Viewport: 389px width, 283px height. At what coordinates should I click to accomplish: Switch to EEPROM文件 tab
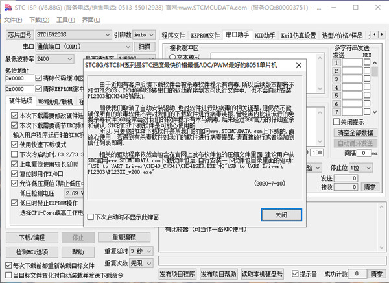tap(205, 36)
